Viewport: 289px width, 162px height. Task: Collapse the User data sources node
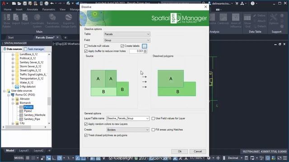pyautogui.click(x=4, y=91)
